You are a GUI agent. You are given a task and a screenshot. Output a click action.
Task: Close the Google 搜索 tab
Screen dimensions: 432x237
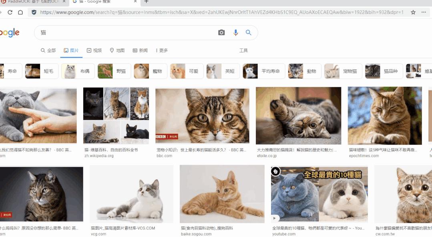135,1
